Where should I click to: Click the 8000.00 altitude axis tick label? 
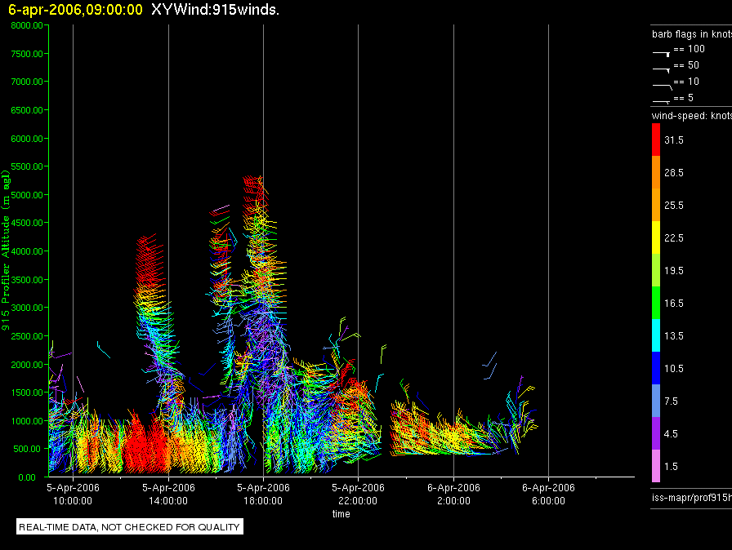pyautogui.click(x=27, y=25)
